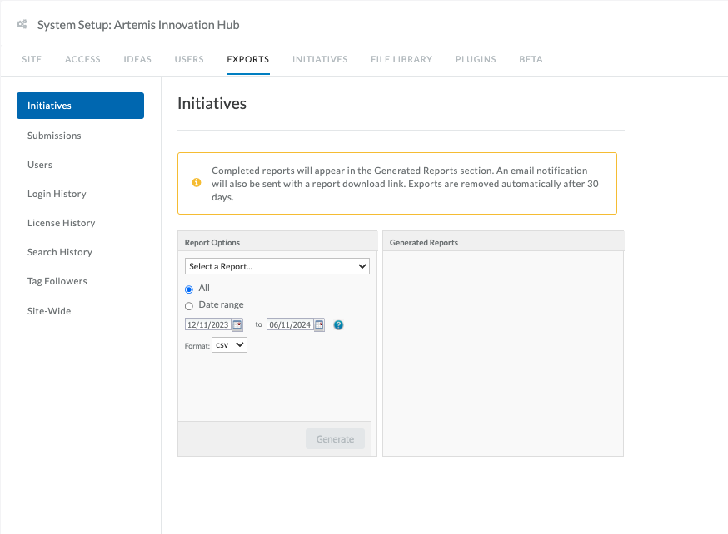Image resolution: width=728 pixels, height=534 pixels.
Task: Go to the File Library tab
Action: click(x=401, y=59)
